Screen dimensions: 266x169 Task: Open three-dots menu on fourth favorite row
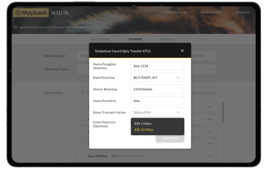click(x=209, y=144)
